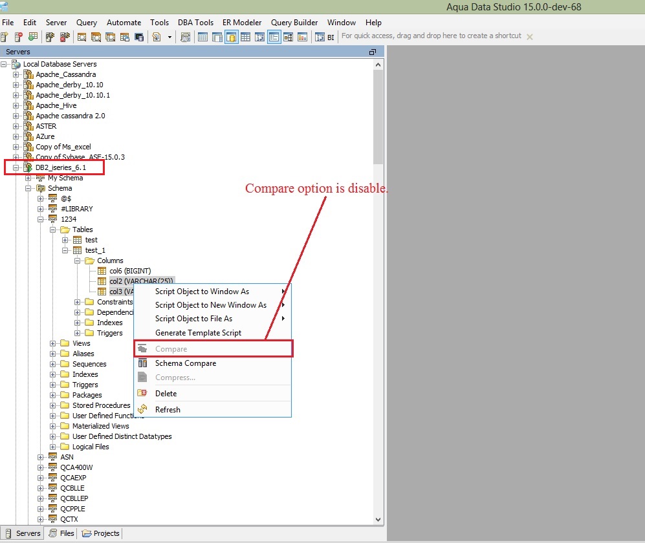Select the Apache cassandra 2.0 server row

71,116
